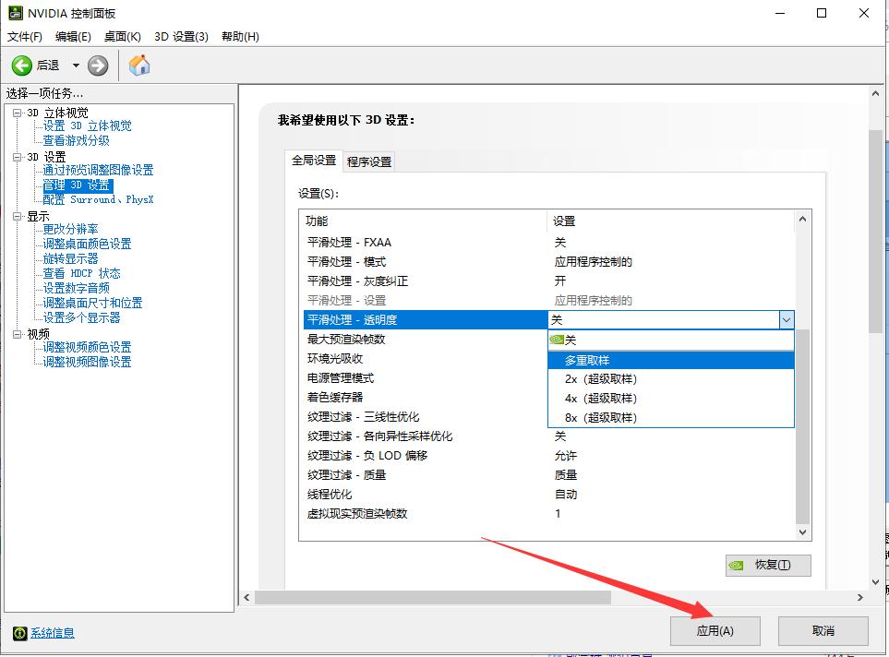Switch to the 程序设置 tab
Image resolution: width=889 pixels, height=657 pixels.
[x=369, y=162]
